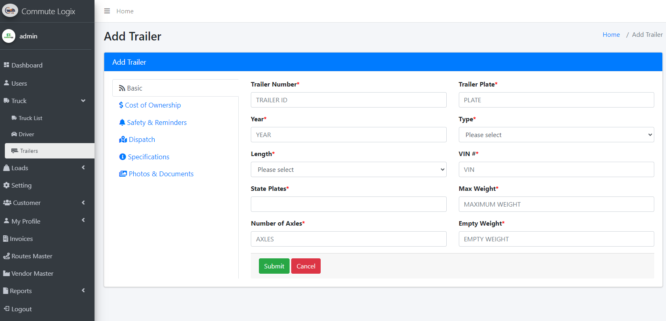Open the Length dropdown
Screen dimensions: 666x321
point(348,170)
